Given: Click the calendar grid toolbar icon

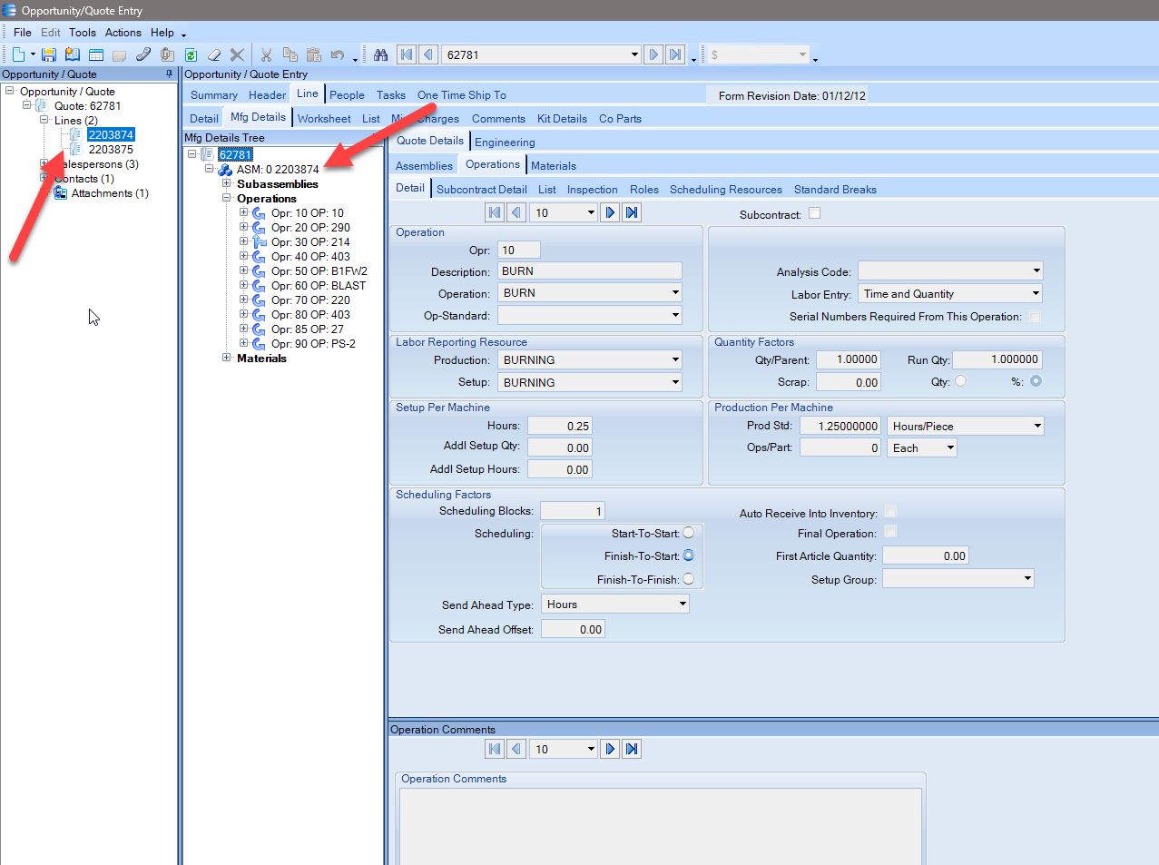Looking at the screenshot, I should pos(96,55).
